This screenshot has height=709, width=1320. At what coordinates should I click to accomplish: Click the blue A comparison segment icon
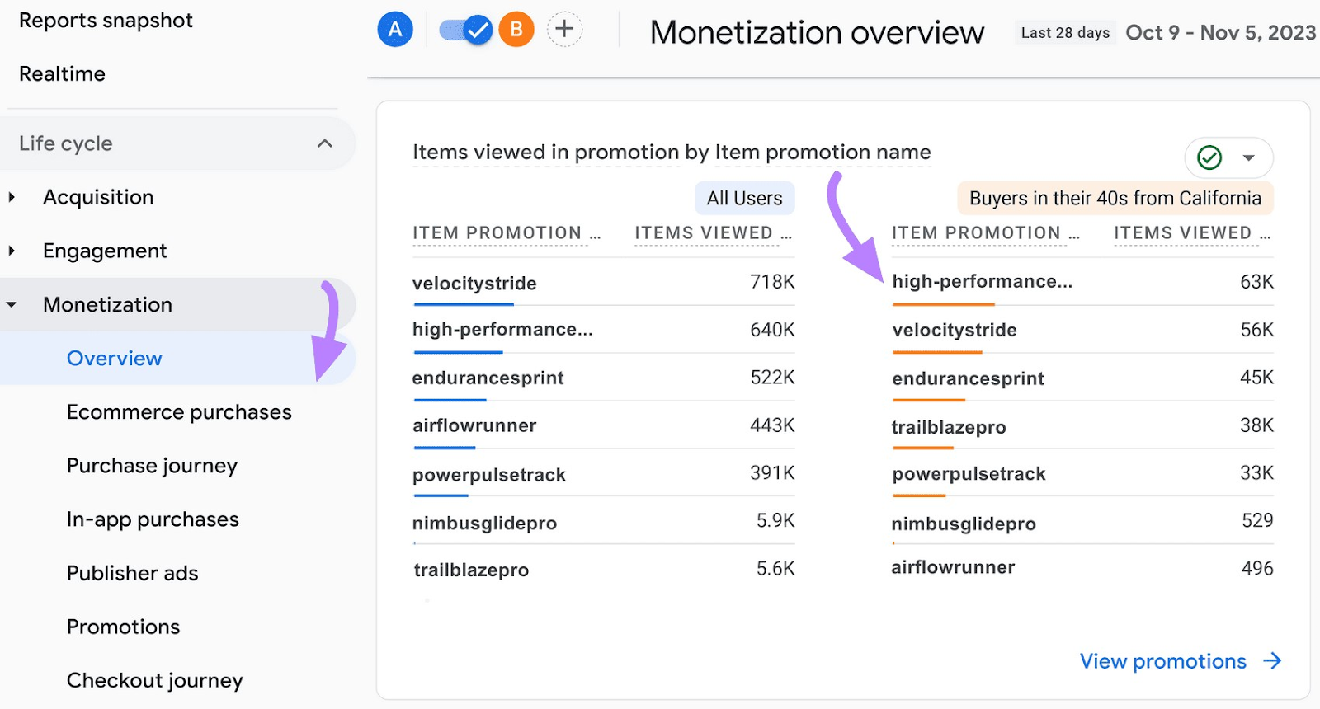(394, 28)
